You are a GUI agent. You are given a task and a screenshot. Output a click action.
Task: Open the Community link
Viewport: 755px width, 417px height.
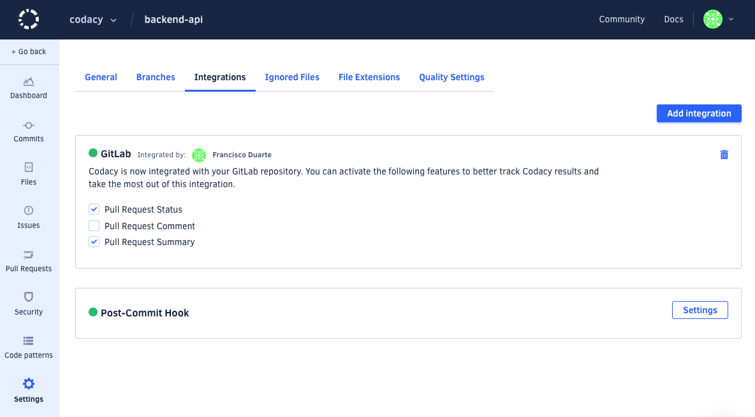coord(622,19)
